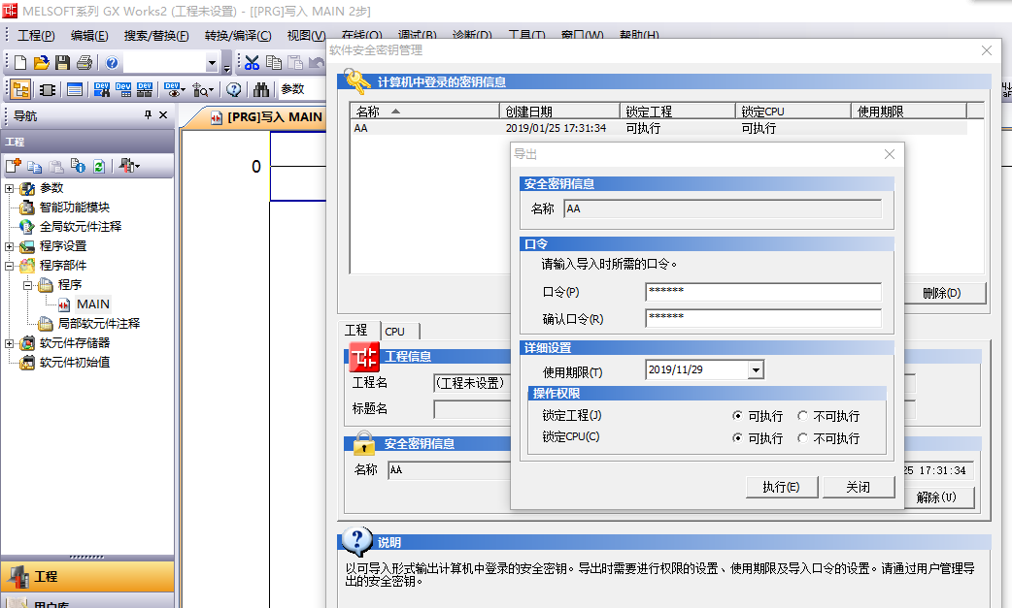Open the 编辑(E) menu

(x=89, y=36)
